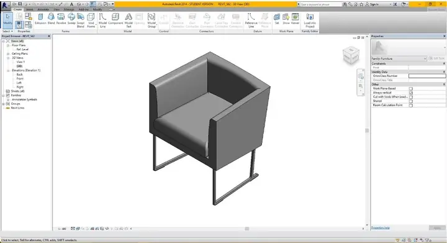Place a Component
447x243 pixels.
tap(115, 19)
